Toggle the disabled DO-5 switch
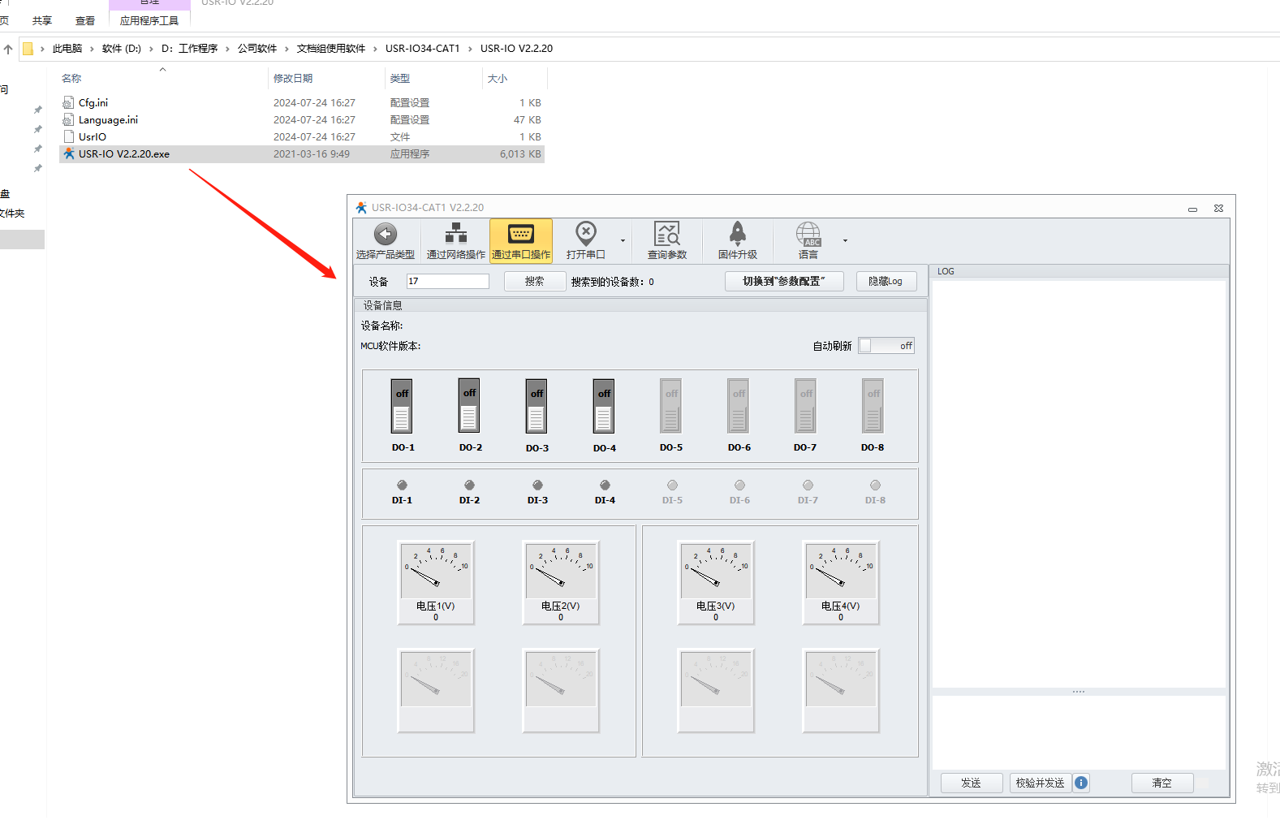 (671, 406)
